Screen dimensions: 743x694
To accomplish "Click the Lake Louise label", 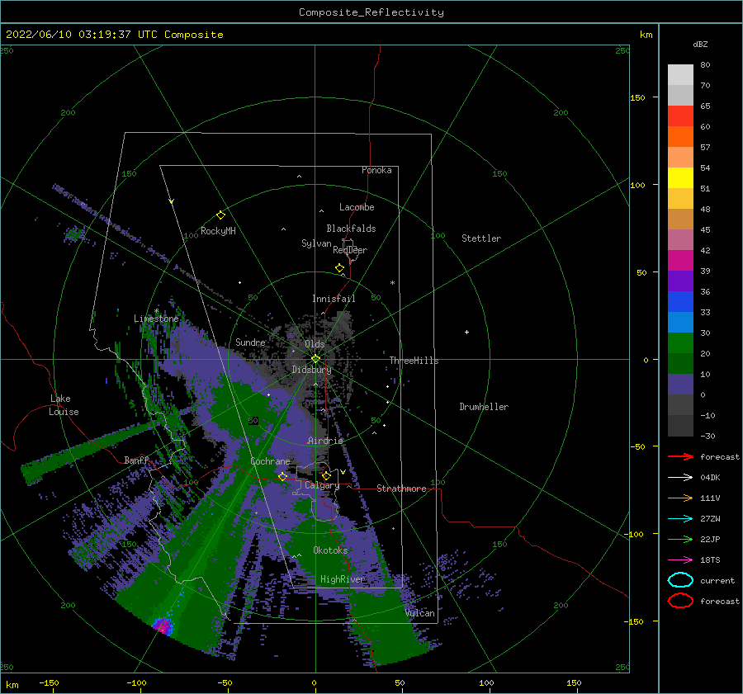I will [64, 405].
